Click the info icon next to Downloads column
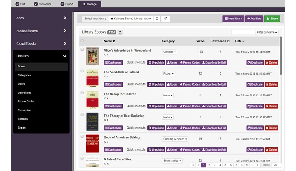This screenshot has width=296, height=171. [228, 41]
